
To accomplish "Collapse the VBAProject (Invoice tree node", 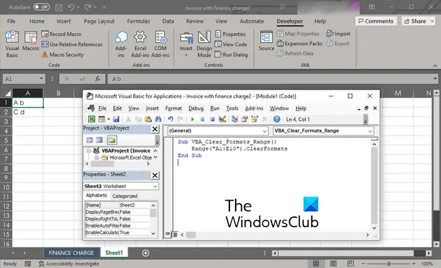I will click(88, 150).
